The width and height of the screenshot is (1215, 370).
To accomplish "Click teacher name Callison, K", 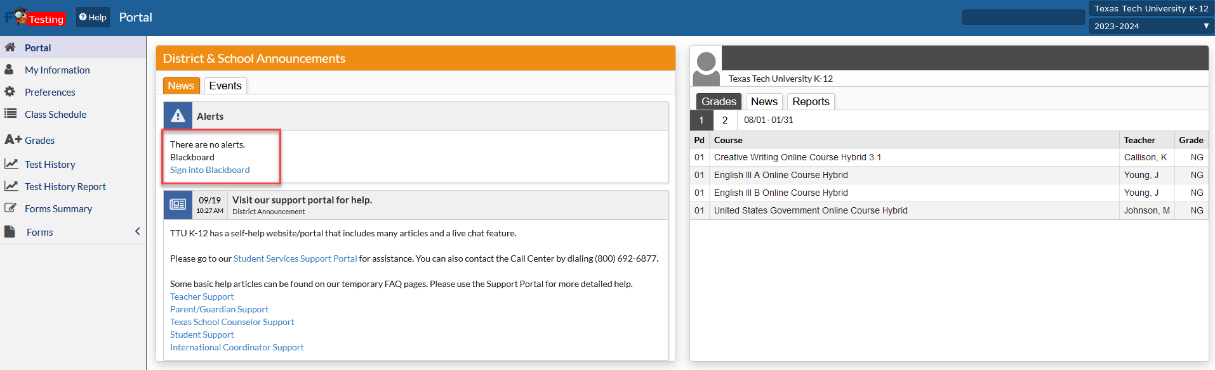I will [x=1145, y=157].
